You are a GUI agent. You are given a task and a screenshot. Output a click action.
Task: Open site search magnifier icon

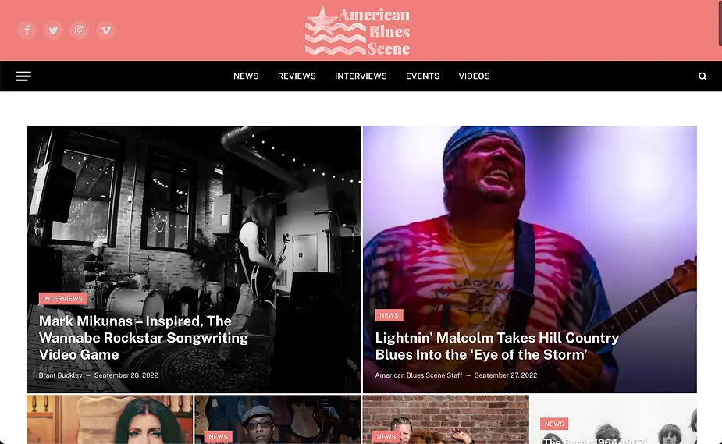click(702, 76)
